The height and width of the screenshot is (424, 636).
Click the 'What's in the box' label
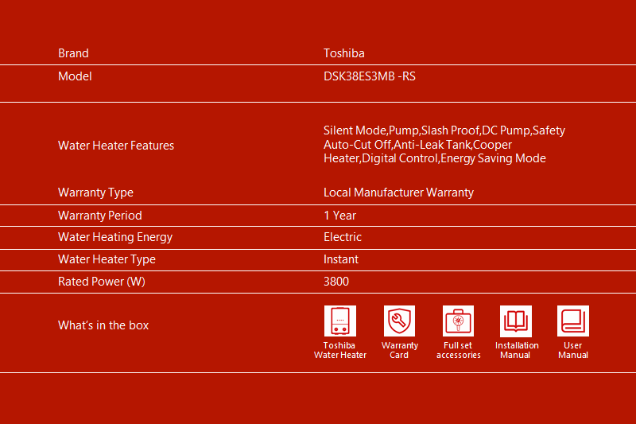tap(103, 325)
